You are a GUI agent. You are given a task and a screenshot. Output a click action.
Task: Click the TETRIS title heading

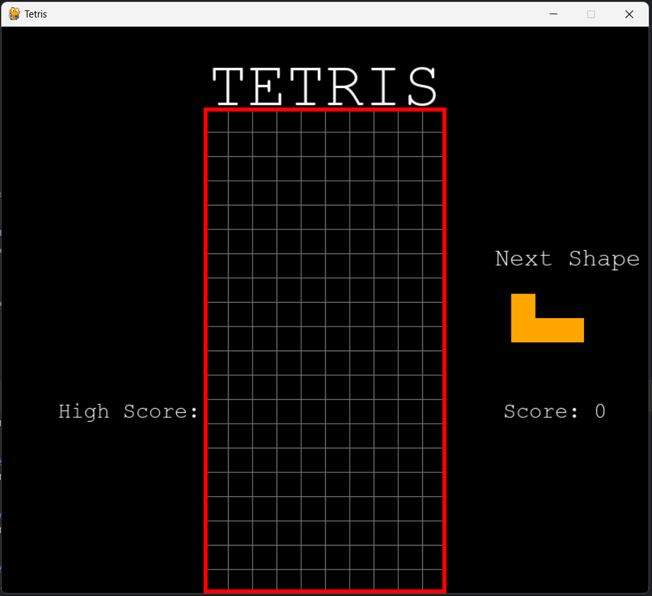click(x=324, y=87)
